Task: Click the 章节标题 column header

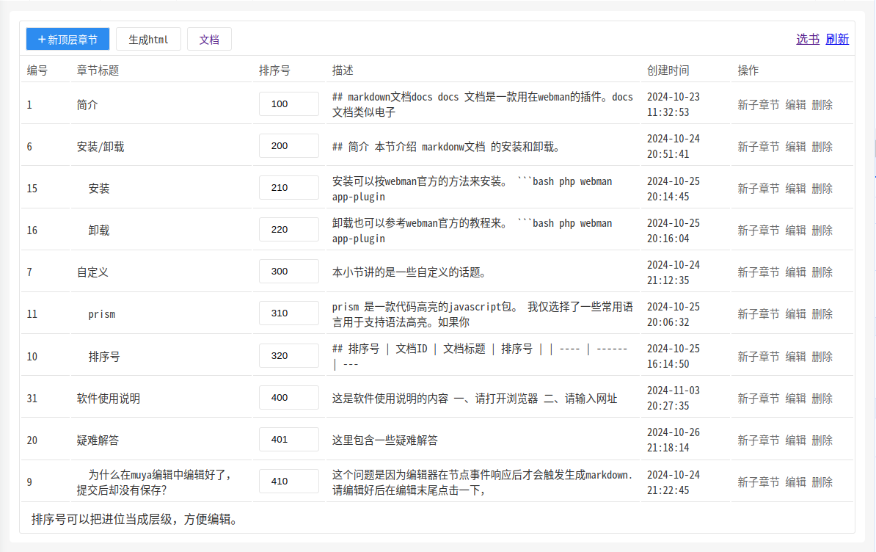Action: (x=98, y=70)
